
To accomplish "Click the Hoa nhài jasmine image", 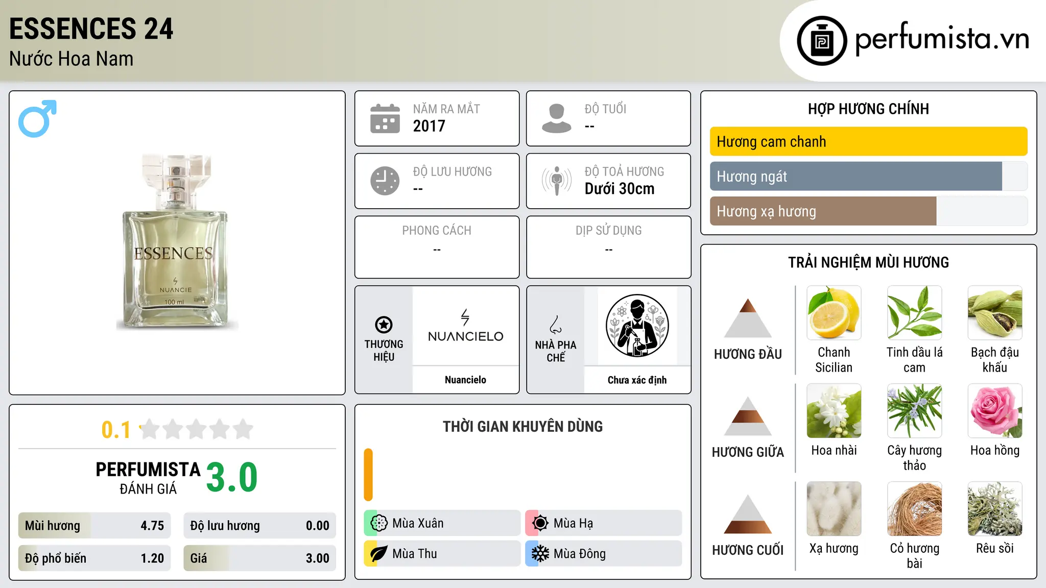I will coord(834,411).
